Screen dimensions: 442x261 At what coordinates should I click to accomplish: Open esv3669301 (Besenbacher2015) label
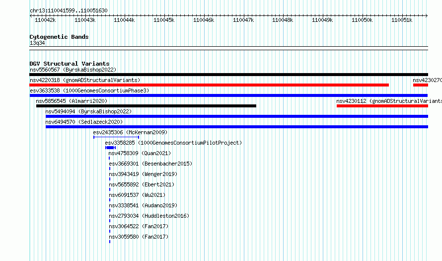150,164
